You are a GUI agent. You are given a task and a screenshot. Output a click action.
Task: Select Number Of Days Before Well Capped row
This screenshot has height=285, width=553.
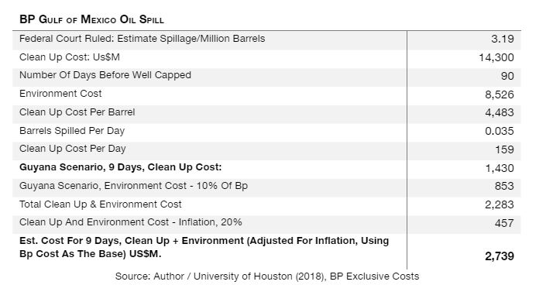[x=266, y=75]
